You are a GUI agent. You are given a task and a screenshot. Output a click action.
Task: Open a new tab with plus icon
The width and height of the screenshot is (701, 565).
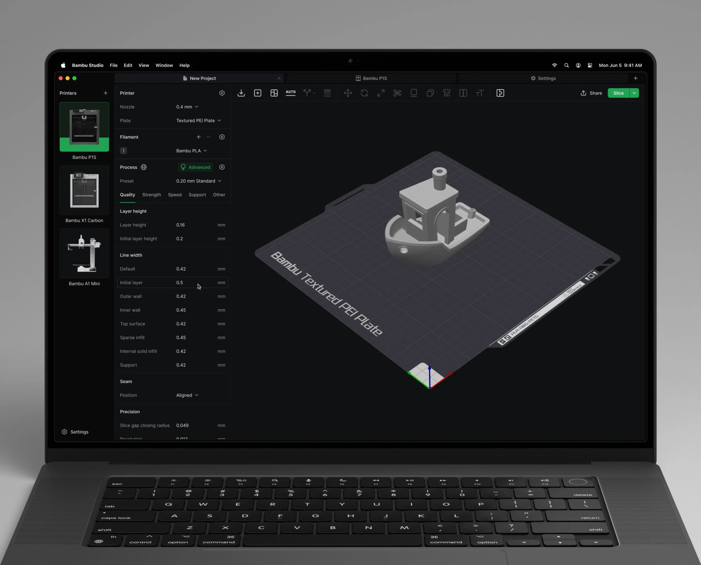(x=636, y=78)
